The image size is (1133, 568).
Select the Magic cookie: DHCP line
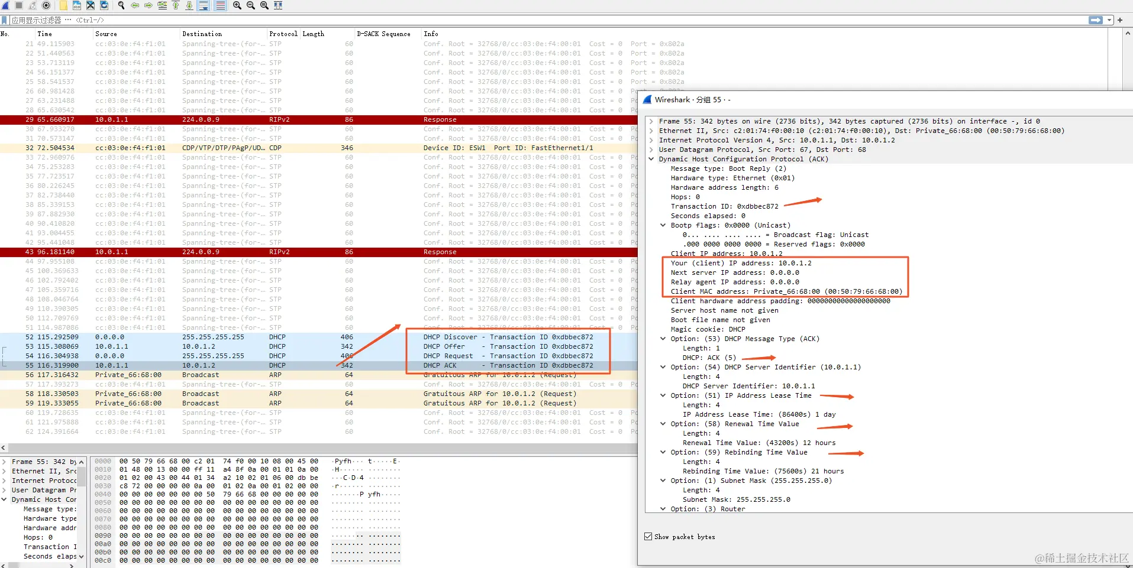coord(708,329)
